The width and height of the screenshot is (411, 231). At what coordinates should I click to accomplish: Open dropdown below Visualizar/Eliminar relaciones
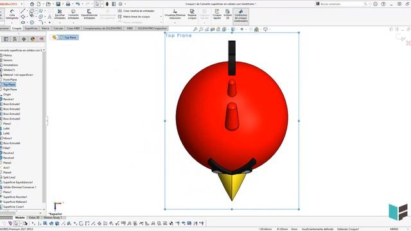tap(175, 23)
